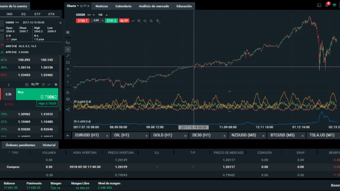Image resolution: width=340 pixels, height=191 pixels.
Task: Select the rectangle drawing tool
Action: click(x=68, y=62)
